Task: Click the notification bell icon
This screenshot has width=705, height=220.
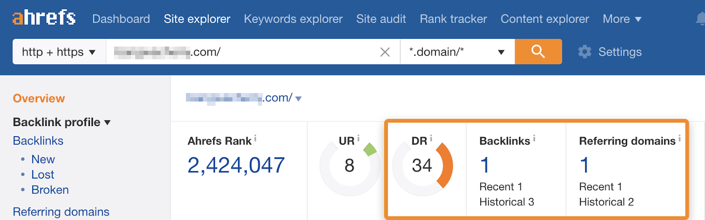Action: [701, 19]
